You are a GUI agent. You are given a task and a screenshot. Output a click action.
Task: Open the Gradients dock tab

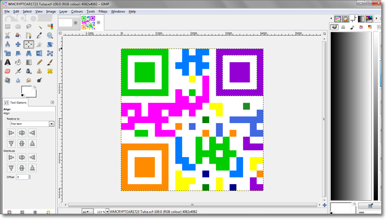[x=361, y=19]
